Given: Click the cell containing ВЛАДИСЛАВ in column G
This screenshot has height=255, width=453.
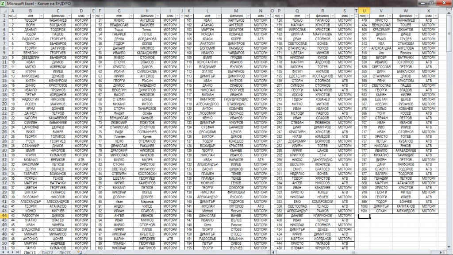Looking at the screenshot, I should [x=119, y=25].
